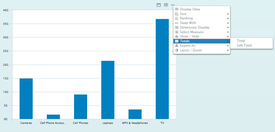
Task: Click the Ranking menu icon
Action: 177,18
